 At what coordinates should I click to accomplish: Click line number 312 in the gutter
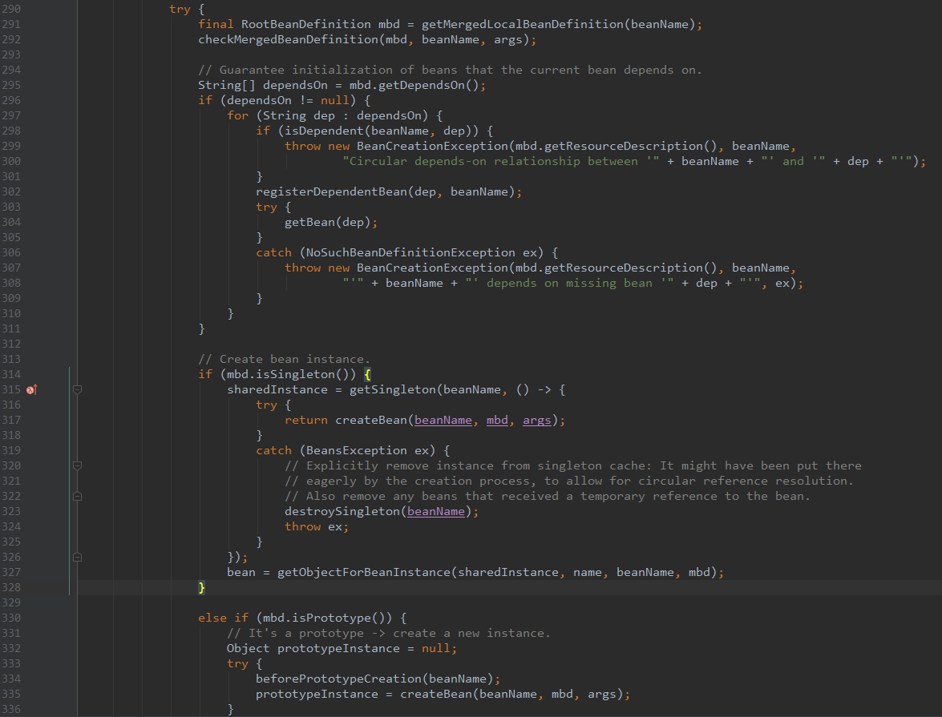click(10, 344)
